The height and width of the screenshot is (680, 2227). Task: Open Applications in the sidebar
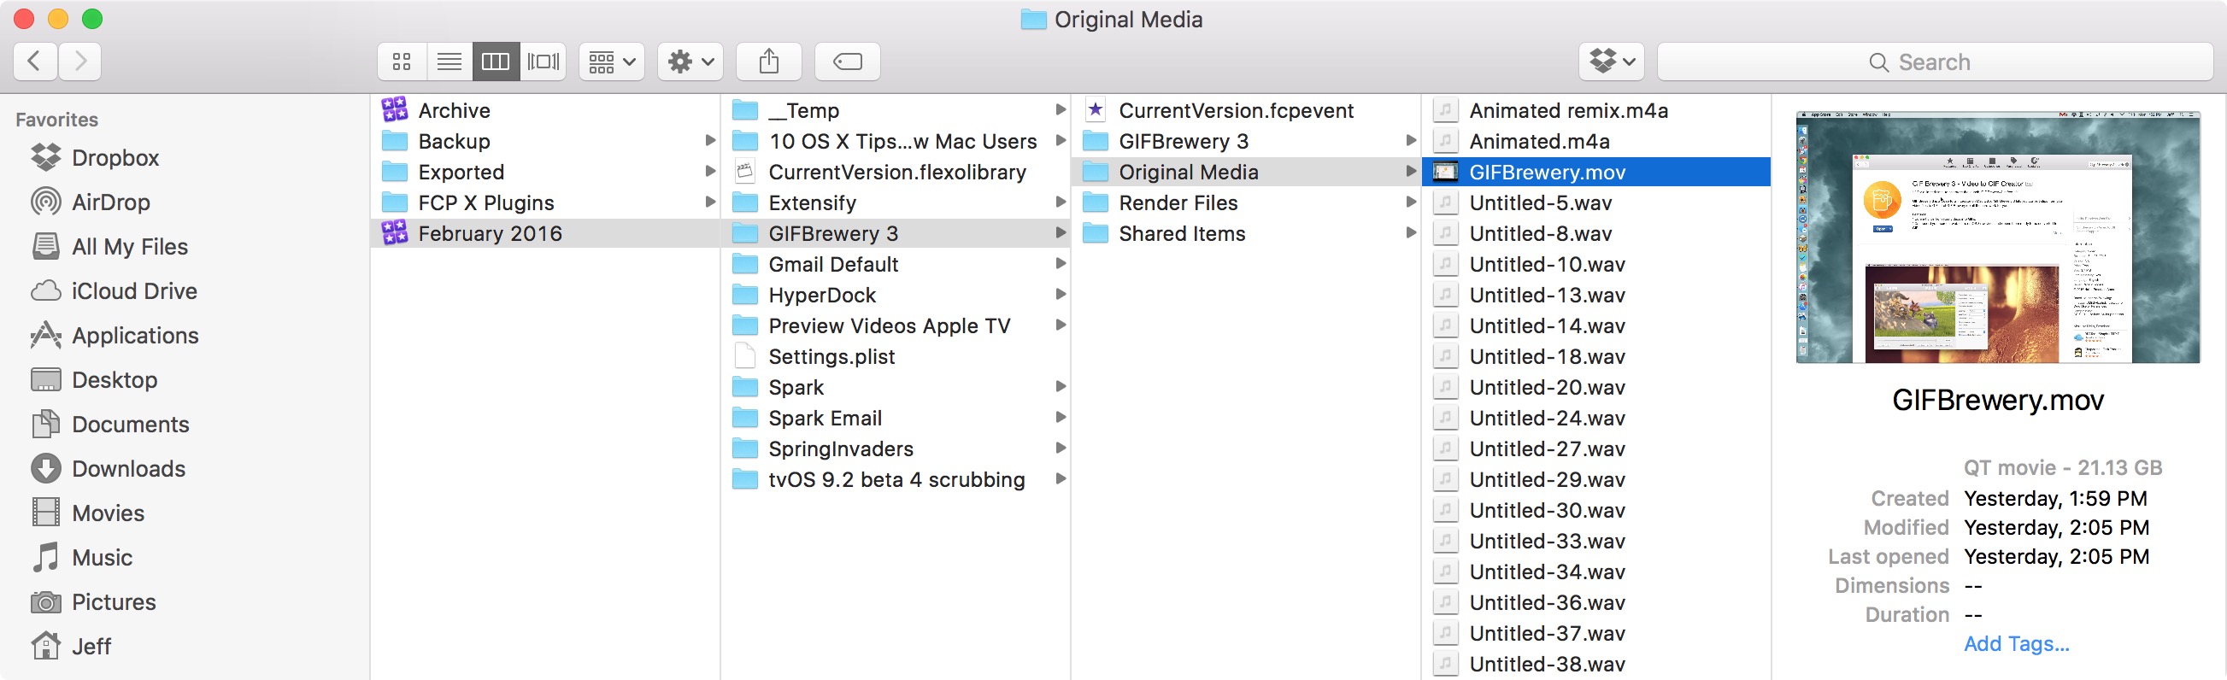135,335
